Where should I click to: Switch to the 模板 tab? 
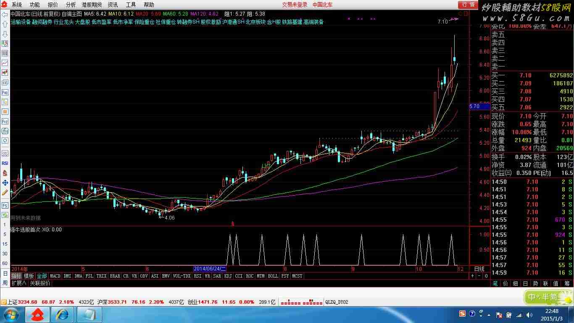tap(29, 276)
